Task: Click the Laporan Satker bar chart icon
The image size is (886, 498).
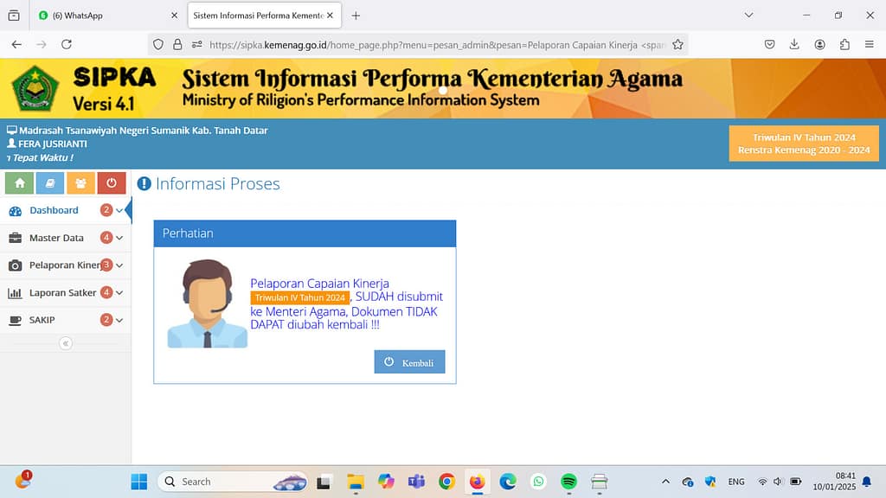Action: click(x=15, y=293)
